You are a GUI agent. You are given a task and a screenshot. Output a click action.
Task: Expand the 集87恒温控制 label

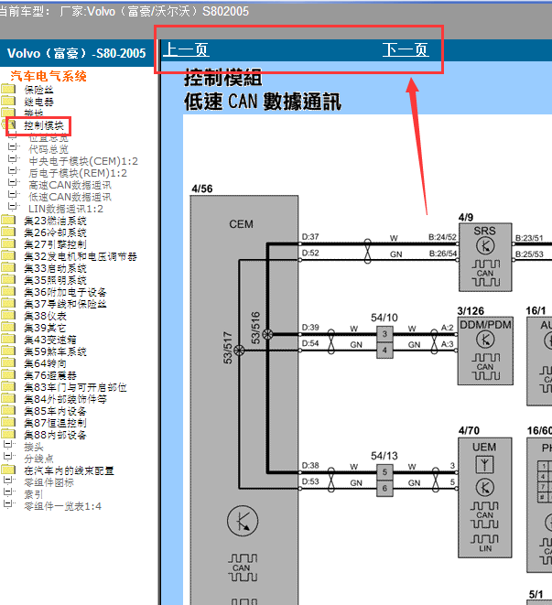[55, 423]
